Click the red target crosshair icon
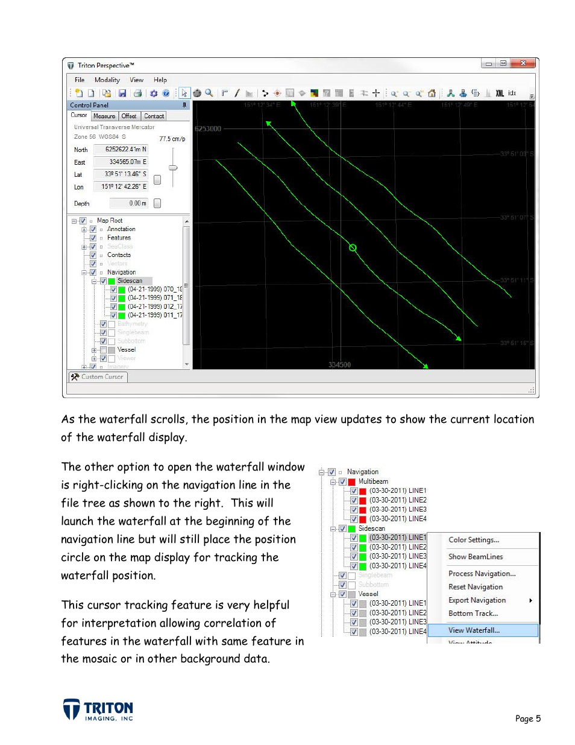 [277, 93]
